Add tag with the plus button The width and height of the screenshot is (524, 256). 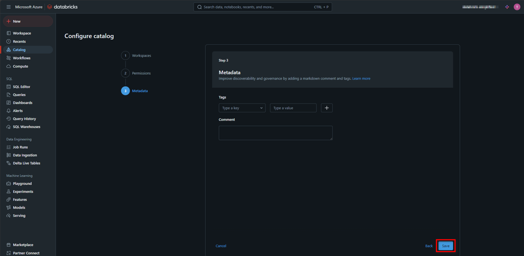click(x=327, y=108)
